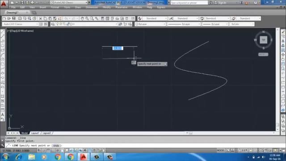Open the File menu
Image resolution: width=286 pixels, height=161 pixels.
click(x=13, y=8)
